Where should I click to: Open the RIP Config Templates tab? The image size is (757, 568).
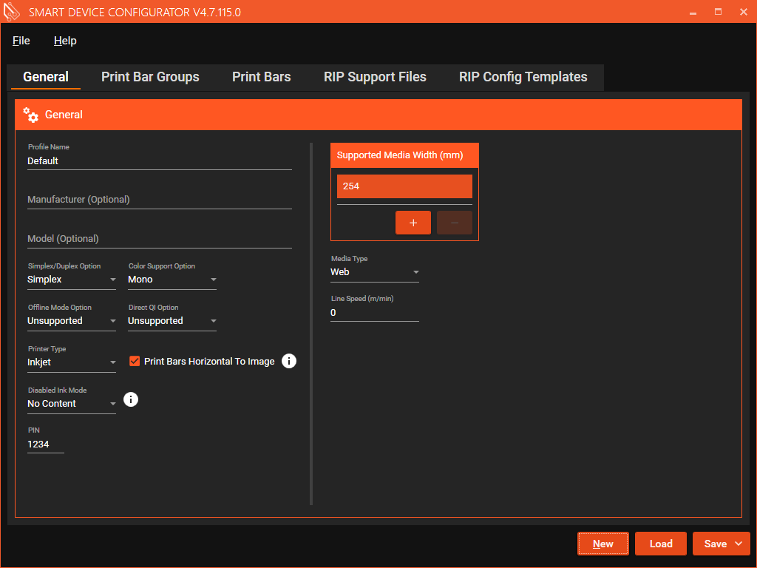[523, 77]
